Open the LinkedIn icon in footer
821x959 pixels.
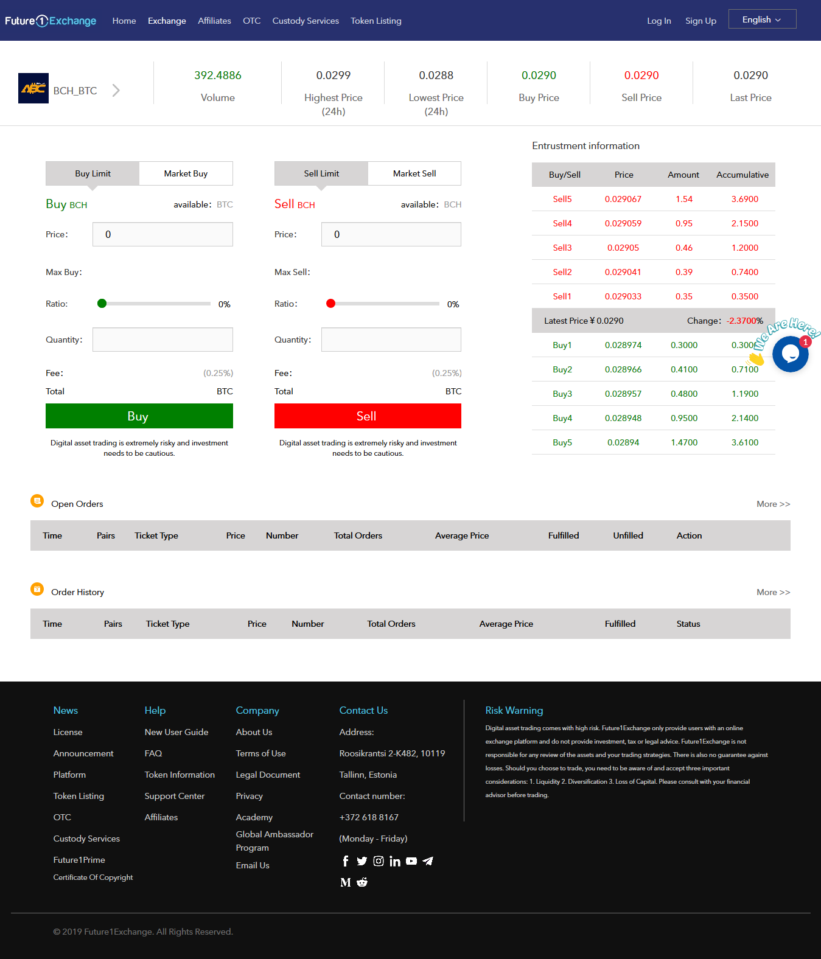[x=395, y=861]
